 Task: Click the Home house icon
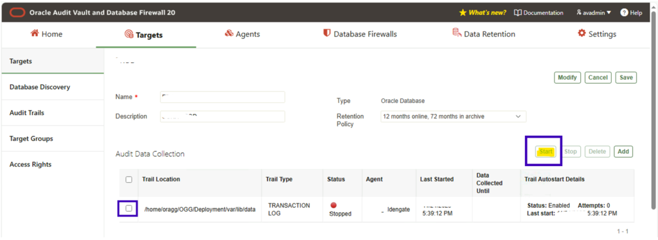(x=35, y=33)
